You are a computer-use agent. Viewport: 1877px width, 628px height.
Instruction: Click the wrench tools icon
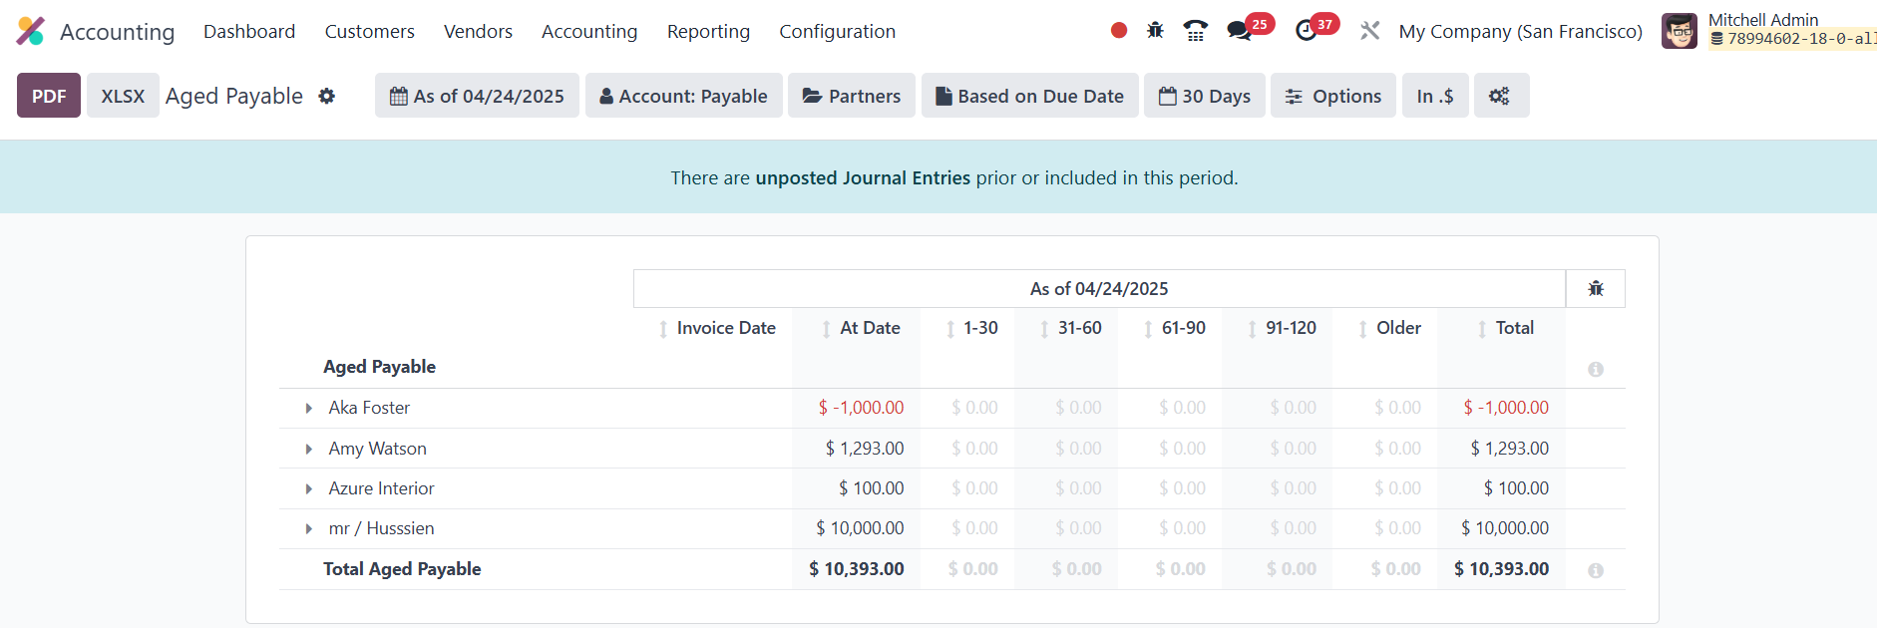tap(1369, 31)
